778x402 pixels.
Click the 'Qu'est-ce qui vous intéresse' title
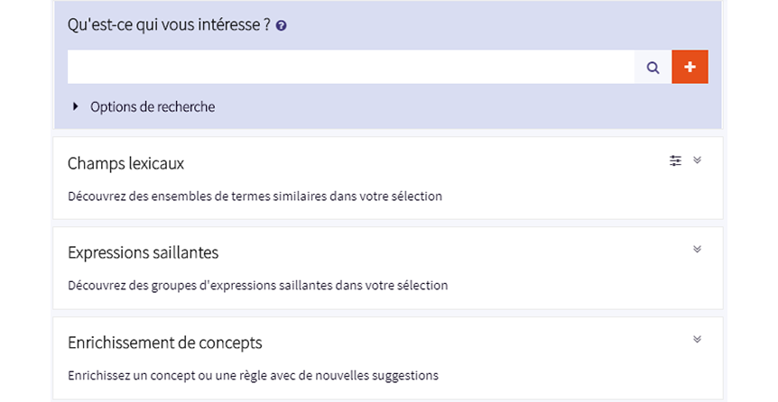point(169,25)
